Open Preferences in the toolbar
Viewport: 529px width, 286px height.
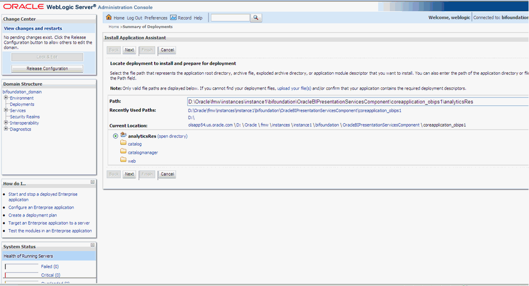click(x=156, y=18)
